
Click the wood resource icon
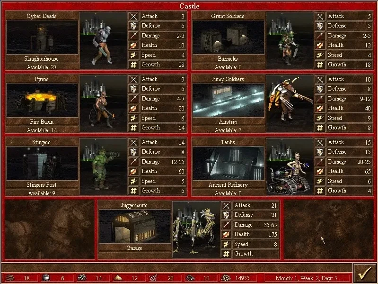pos(9,278)
